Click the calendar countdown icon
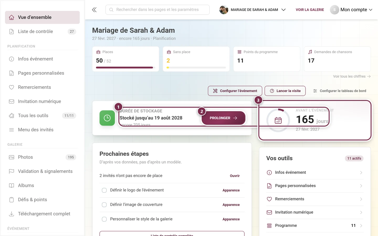This screenshot has width=378, height=236. (x=278, y=120)
